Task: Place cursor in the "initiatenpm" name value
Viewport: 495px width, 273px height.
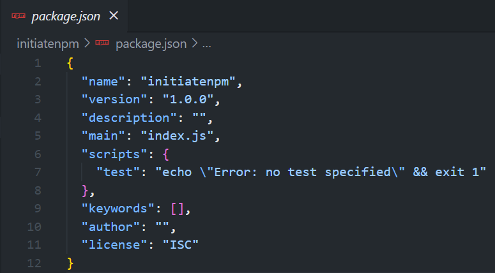Action: [188, 82]
